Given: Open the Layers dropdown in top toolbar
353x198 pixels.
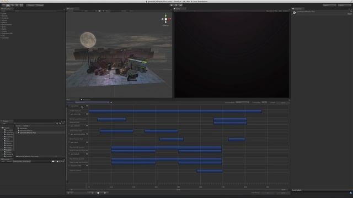Looking at the screenshot, I should click(329, 5).
